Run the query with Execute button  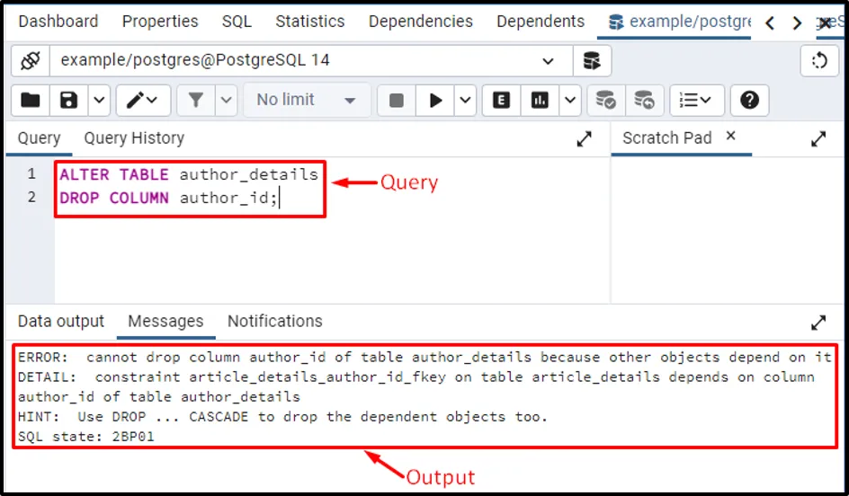click(436, 100)
